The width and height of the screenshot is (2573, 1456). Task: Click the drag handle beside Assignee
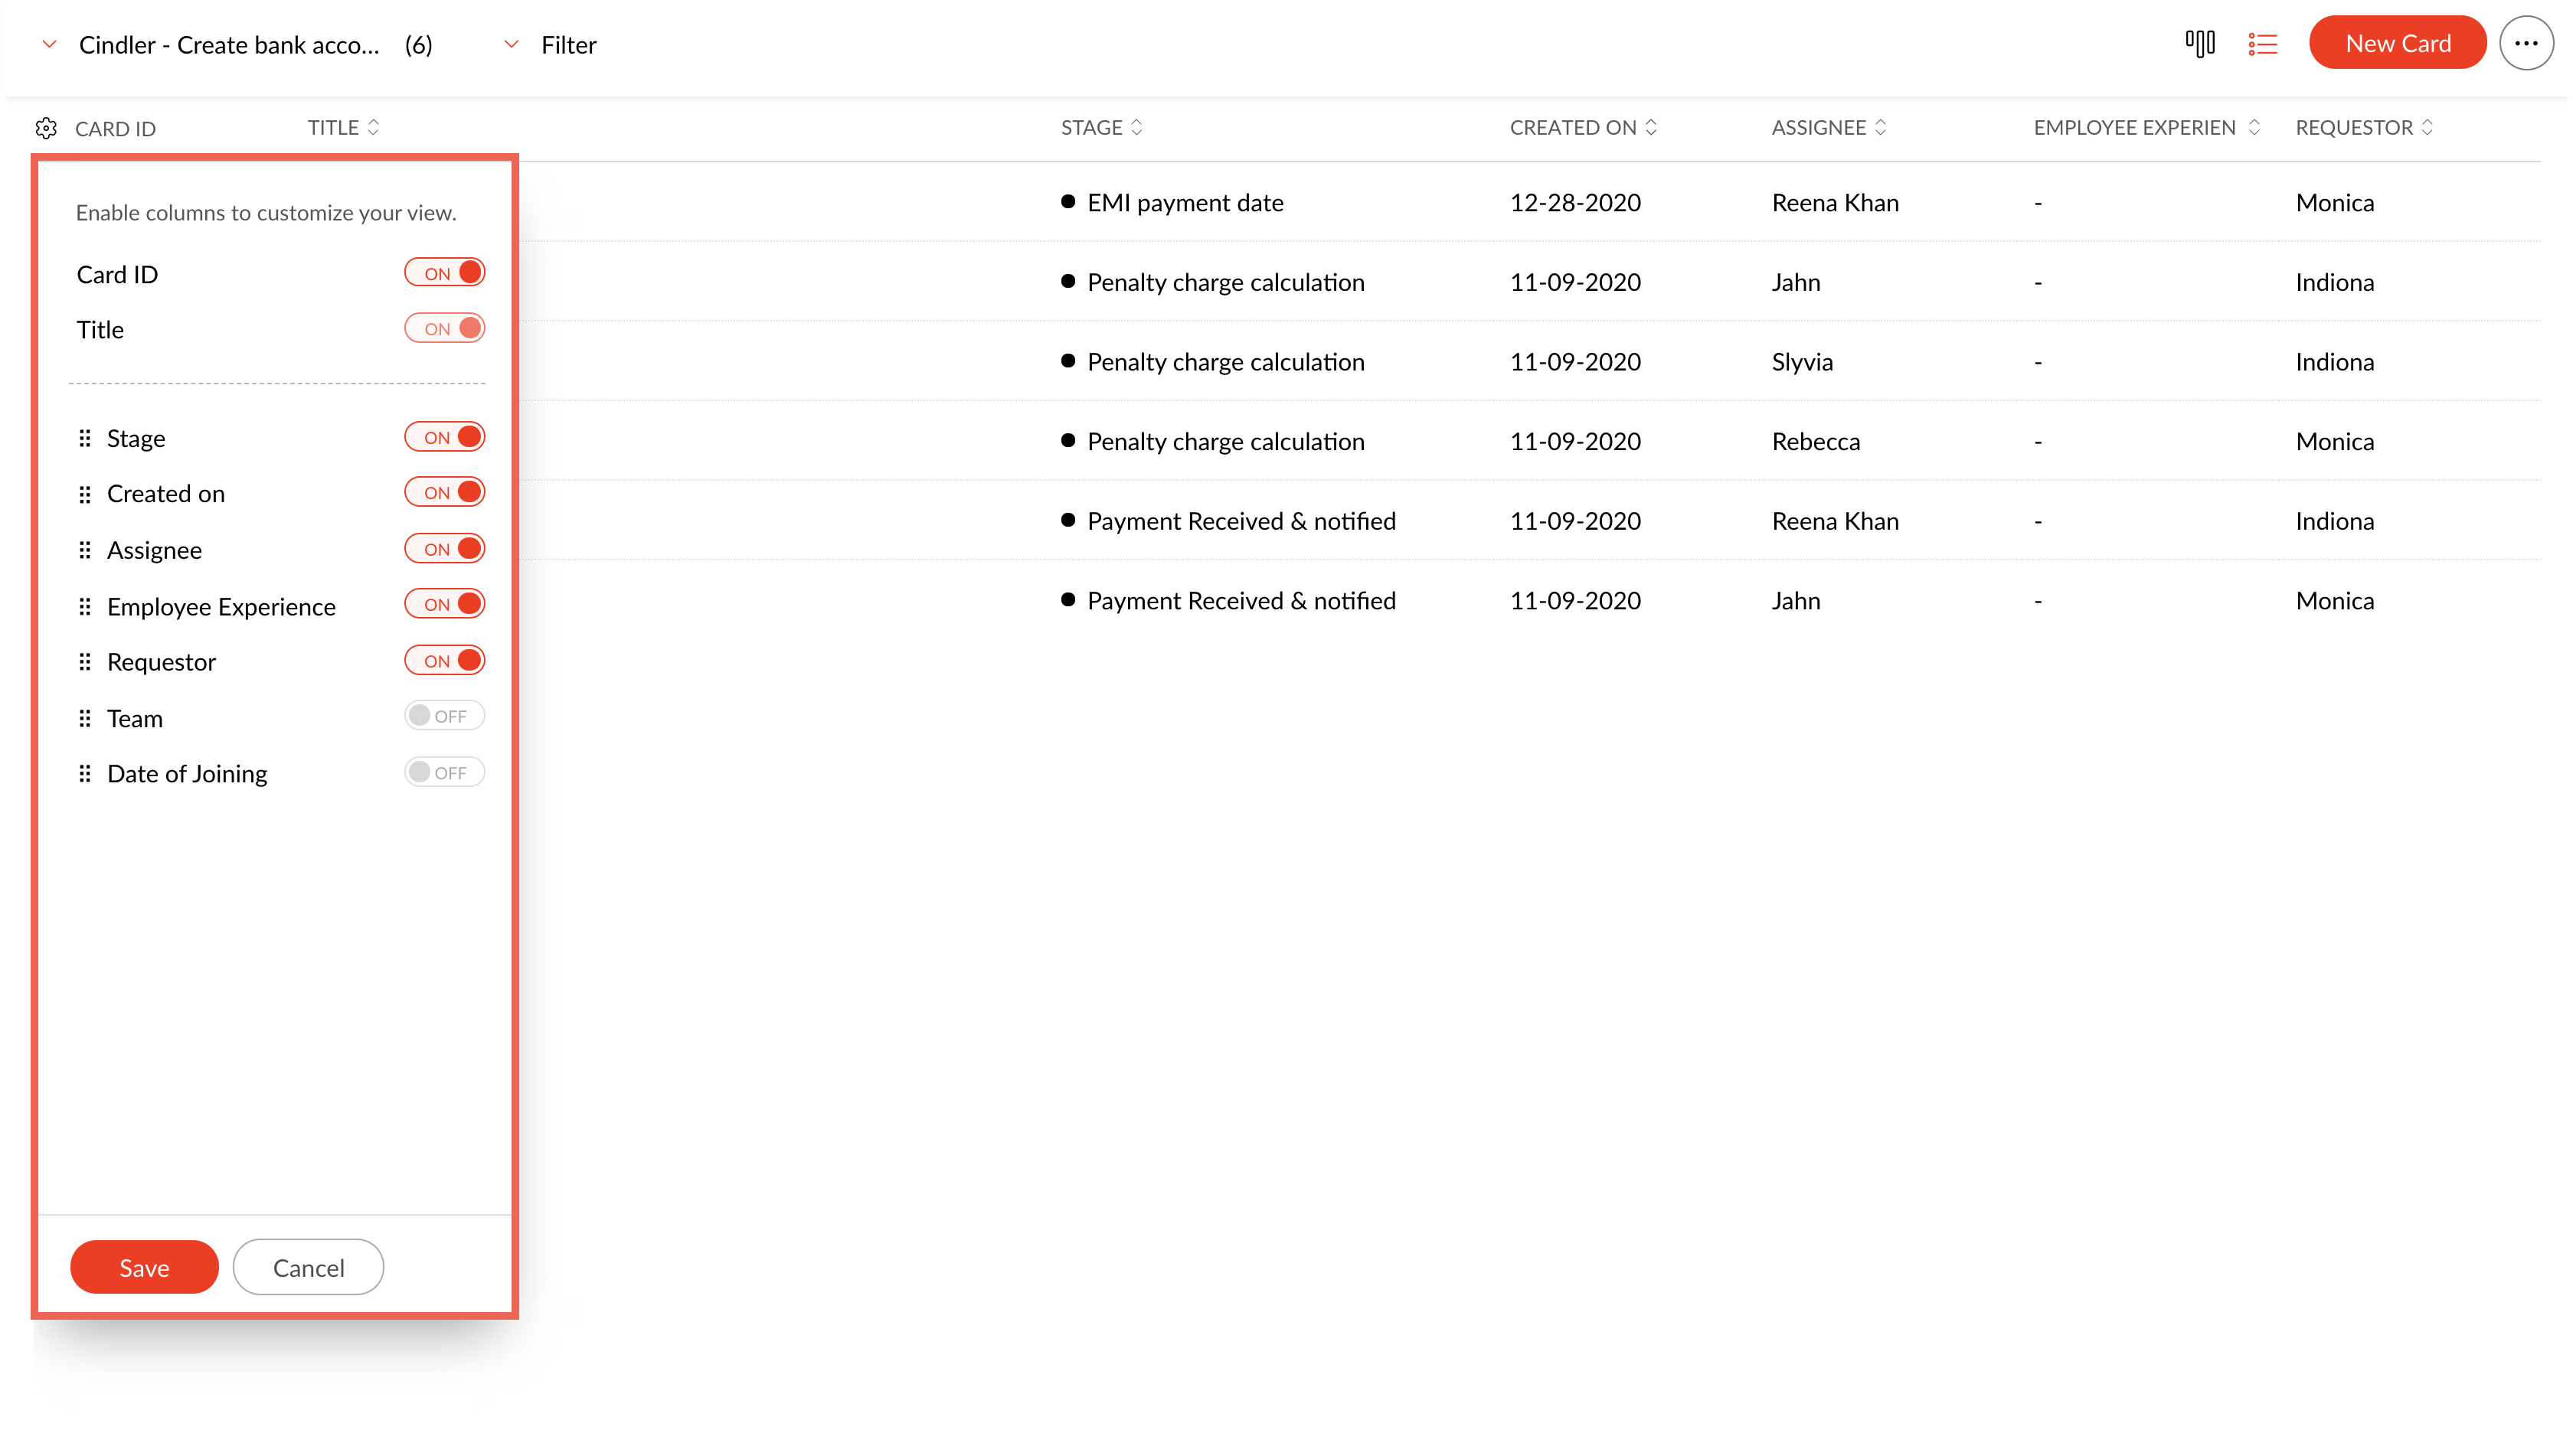tap(85, 550)
